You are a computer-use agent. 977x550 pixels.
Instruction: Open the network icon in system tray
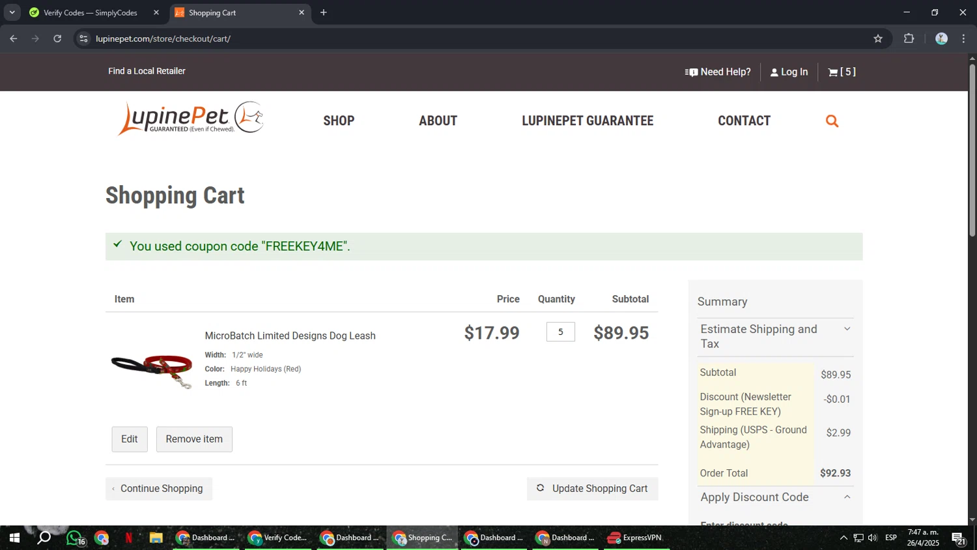(858, 538)
